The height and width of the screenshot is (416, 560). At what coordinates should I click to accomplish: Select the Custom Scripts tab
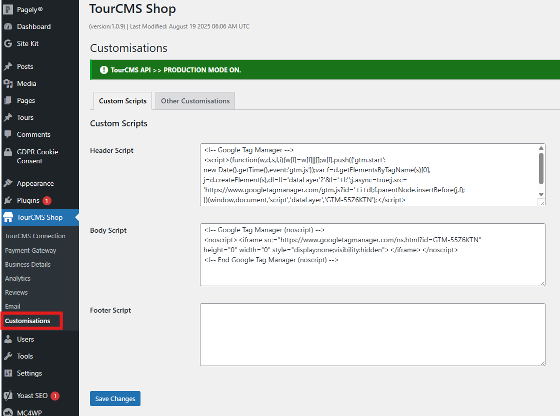point(122,101)
